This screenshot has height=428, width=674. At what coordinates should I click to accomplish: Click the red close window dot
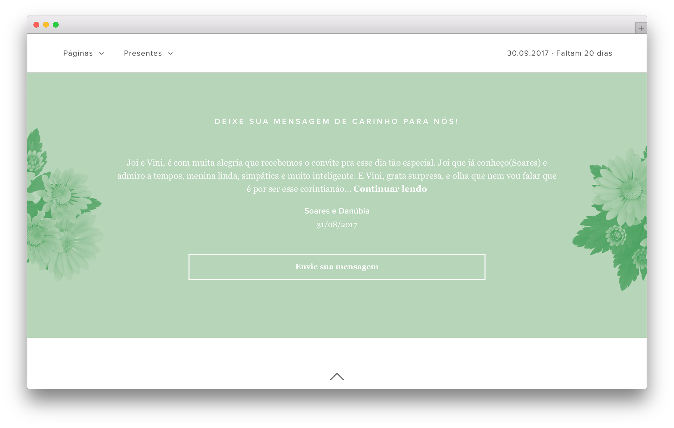[x=36, y=25]
